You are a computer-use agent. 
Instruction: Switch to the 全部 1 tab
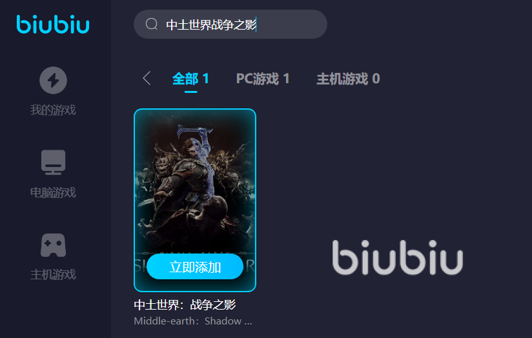click(190, 79)
